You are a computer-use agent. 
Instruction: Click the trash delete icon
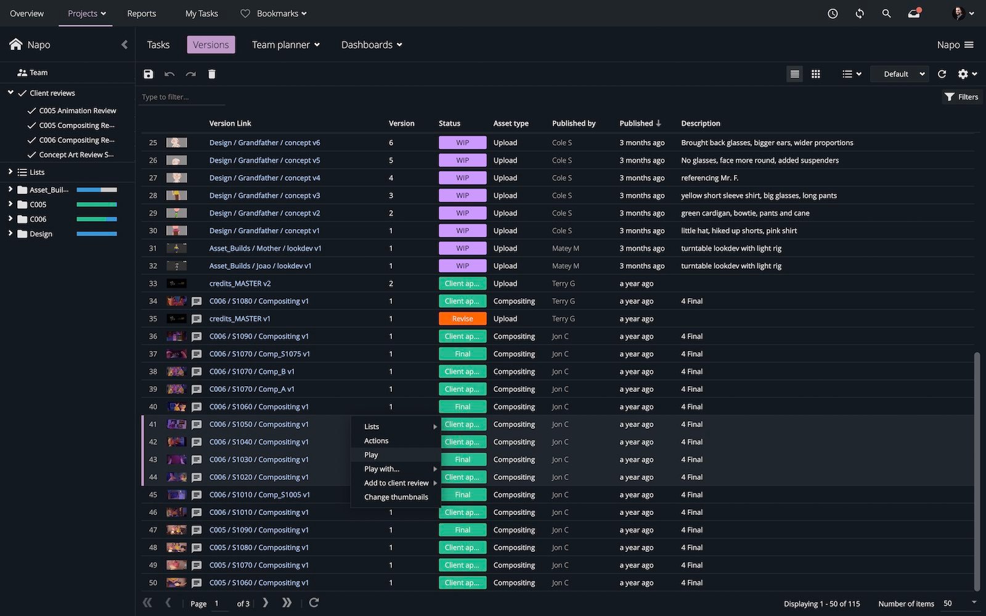coord(211,74)
